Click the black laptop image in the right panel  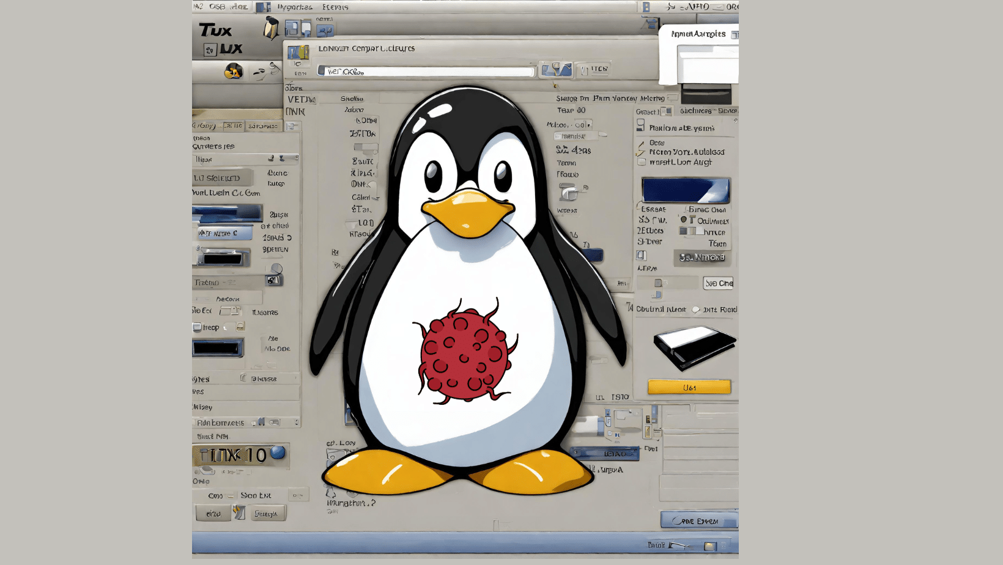click(x=694, y=347)
